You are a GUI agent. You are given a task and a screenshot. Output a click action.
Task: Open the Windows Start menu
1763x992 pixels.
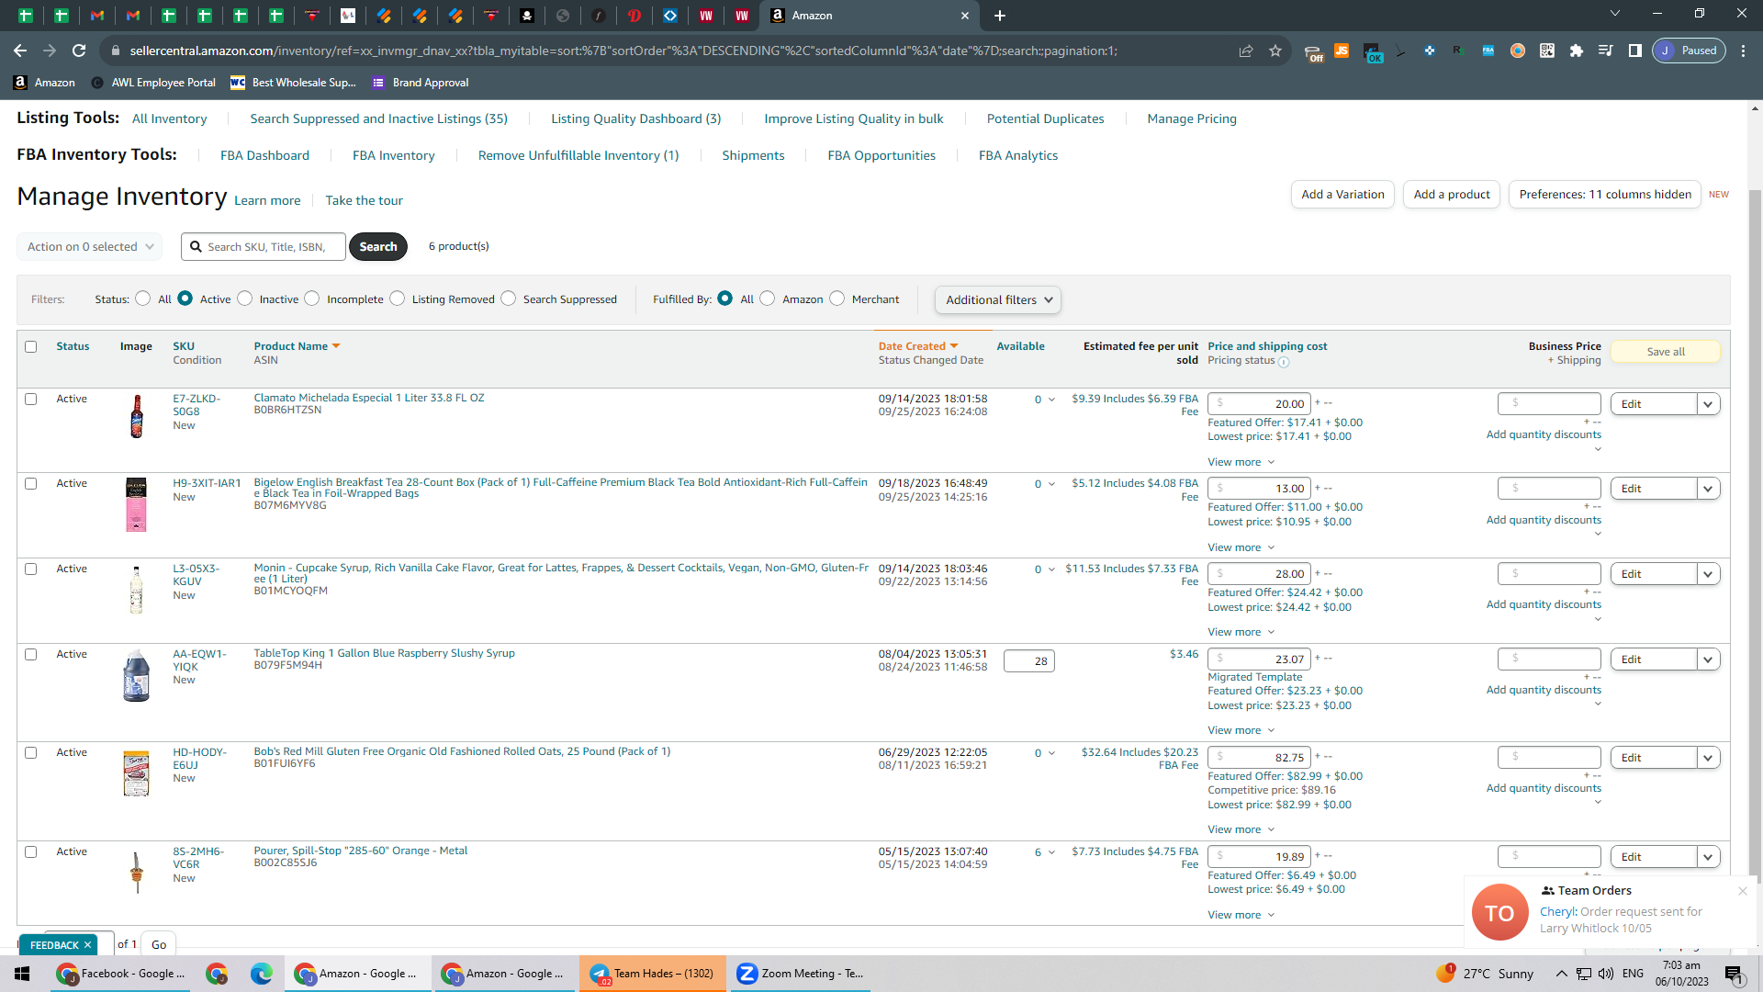(22, 974)
